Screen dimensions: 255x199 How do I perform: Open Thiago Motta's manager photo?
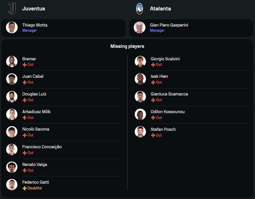pyautogui.click(x=12, y=28)
